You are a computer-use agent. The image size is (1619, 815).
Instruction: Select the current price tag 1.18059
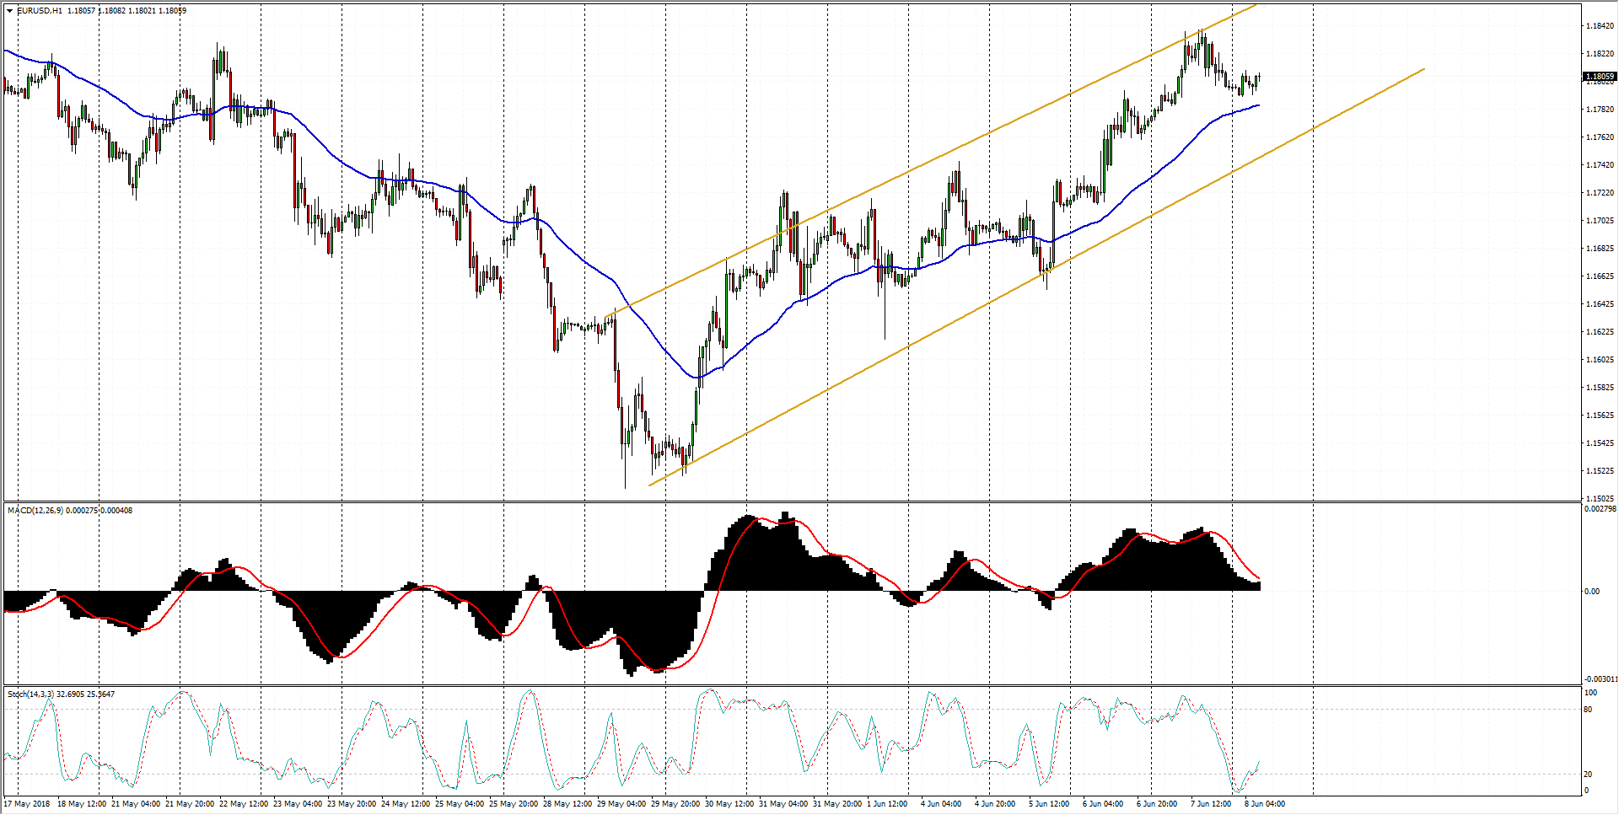tap(1600, 77)
